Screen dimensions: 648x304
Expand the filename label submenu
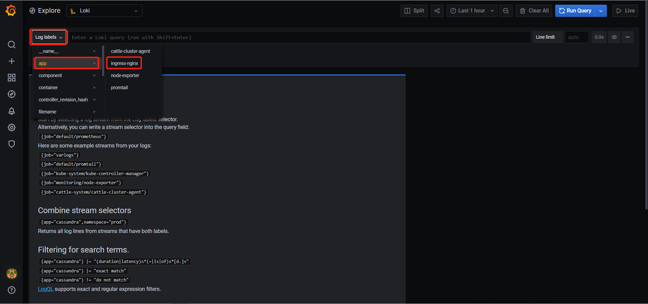(x=67, y=112)
